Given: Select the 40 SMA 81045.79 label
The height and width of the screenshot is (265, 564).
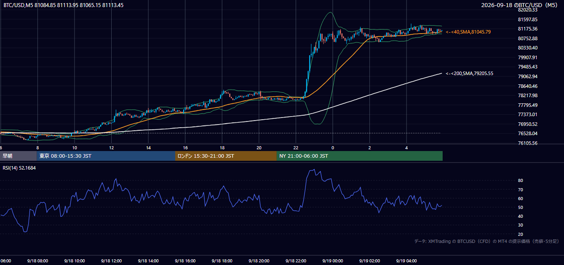Looking at the screenshot, I should coord(468,32).
